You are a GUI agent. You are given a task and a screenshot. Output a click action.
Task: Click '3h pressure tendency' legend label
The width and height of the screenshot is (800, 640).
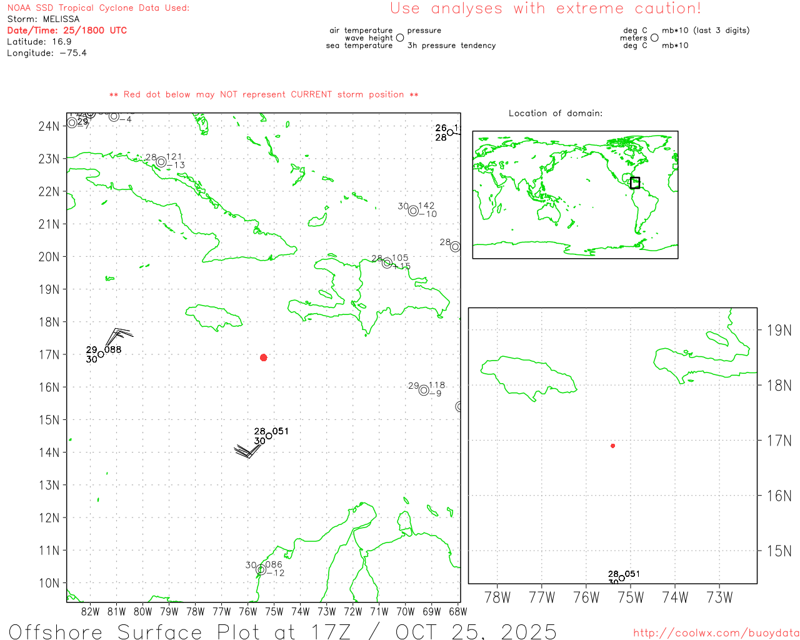[451, 46]
